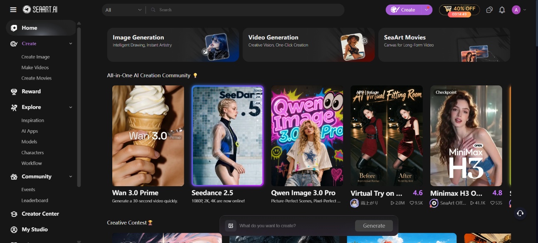
Task: Open Make Videos in sidebar
Action: tap(35, 68)
